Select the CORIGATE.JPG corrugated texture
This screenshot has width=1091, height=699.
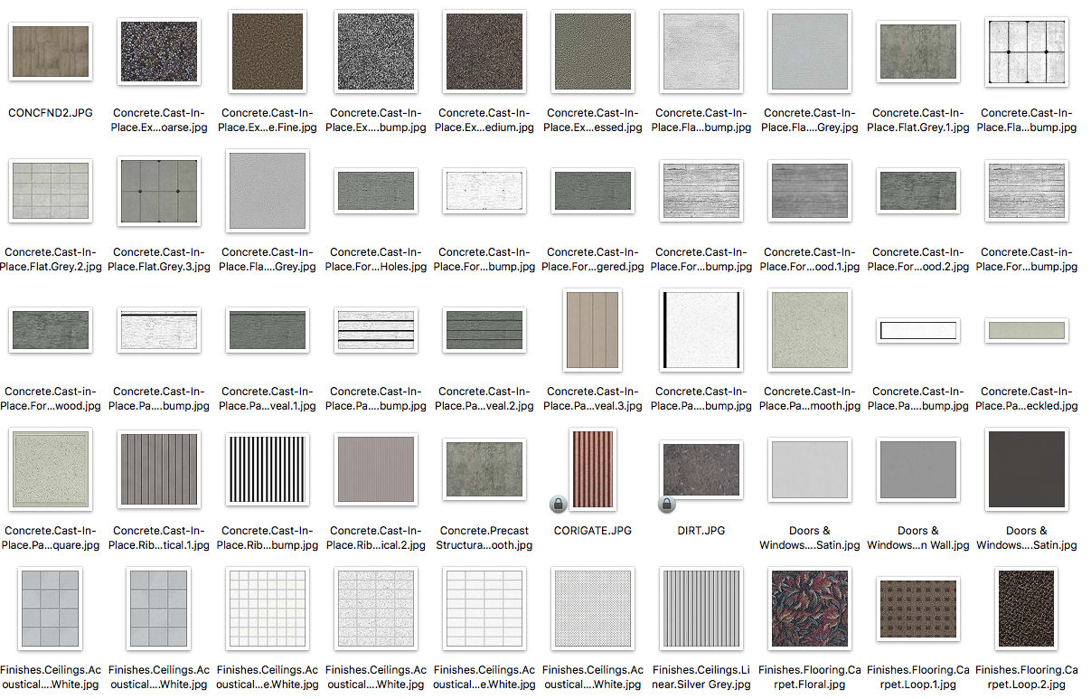coord(592,468)
